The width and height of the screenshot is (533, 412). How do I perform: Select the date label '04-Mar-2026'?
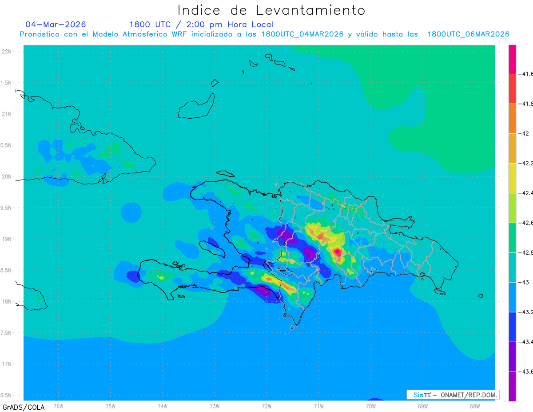[56, 24]
